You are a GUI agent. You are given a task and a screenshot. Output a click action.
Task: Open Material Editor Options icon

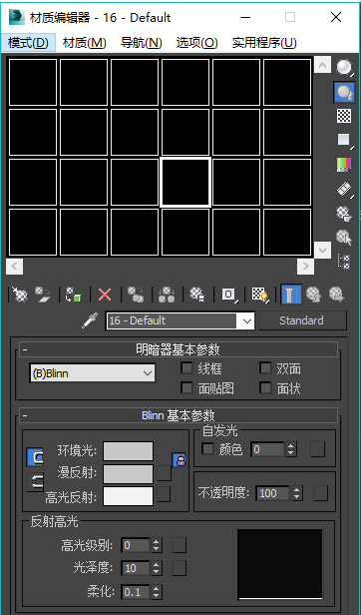[x=344, y=213]
